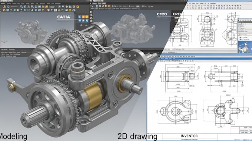The height and width of the screenshot is (141, 252).
Task: Select the bottom icon in Creo's left sidebar
Action: pyautogui.click(x=91, y=21)
